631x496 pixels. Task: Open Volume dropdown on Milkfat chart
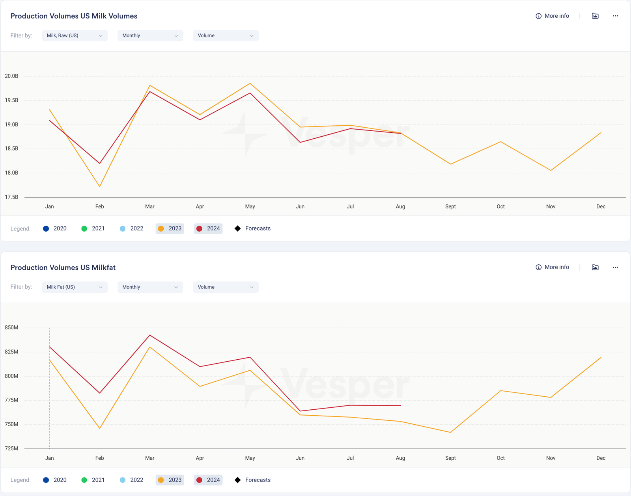[x=226, y=287]
